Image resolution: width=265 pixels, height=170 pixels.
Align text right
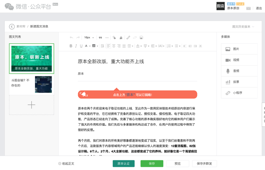tap(119, 46)
